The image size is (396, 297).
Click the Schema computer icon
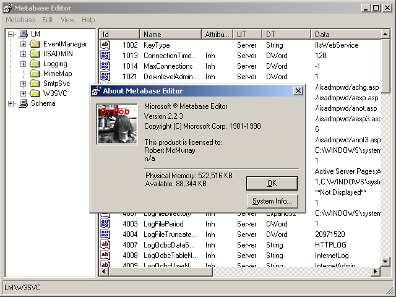23,103
